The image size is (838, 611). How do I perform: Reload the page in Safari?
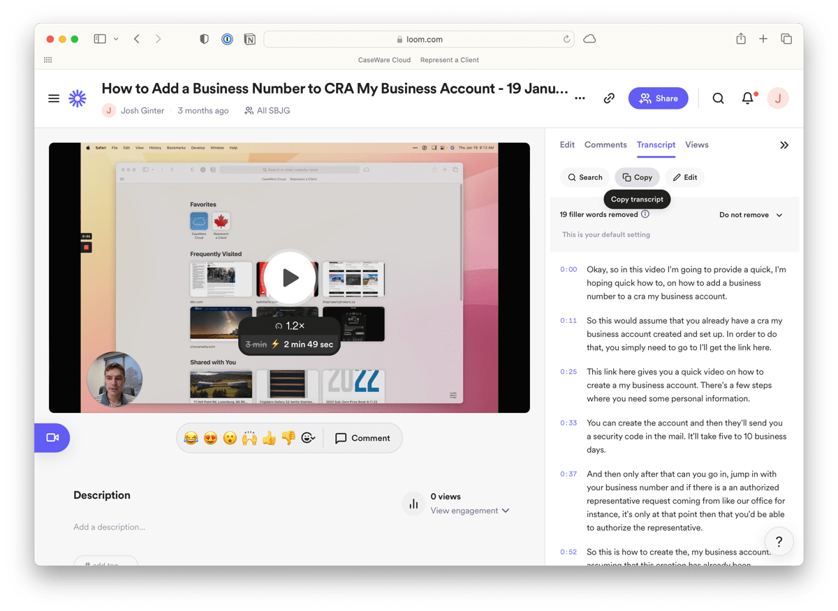(566, 39)
